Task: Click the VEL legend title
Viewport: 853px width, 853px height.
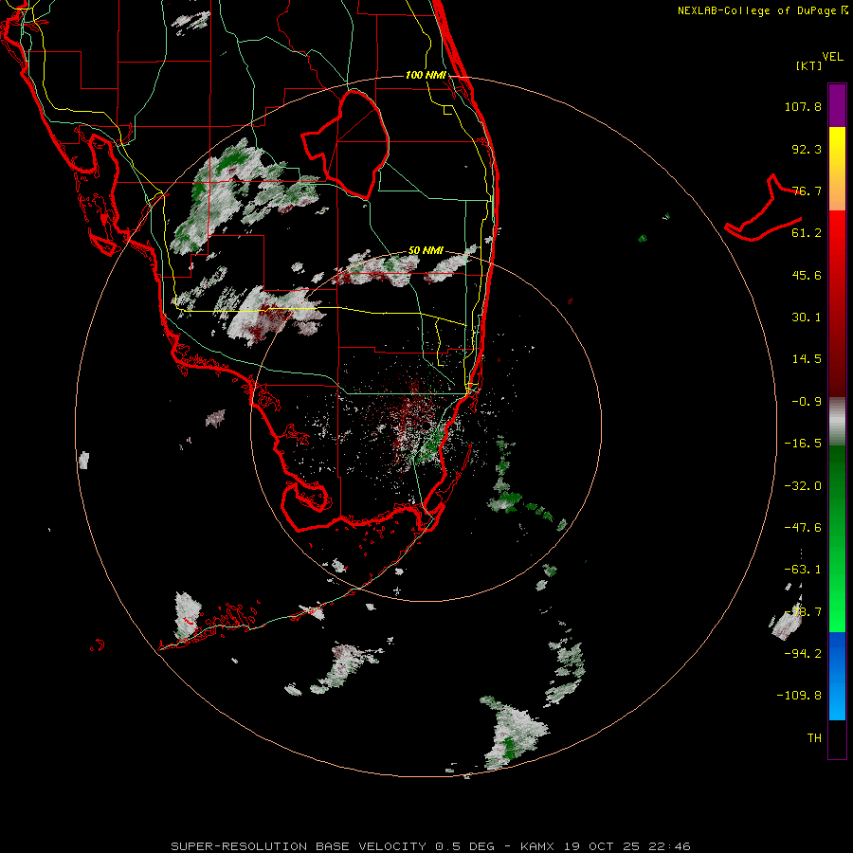Action: coord(832,57)
